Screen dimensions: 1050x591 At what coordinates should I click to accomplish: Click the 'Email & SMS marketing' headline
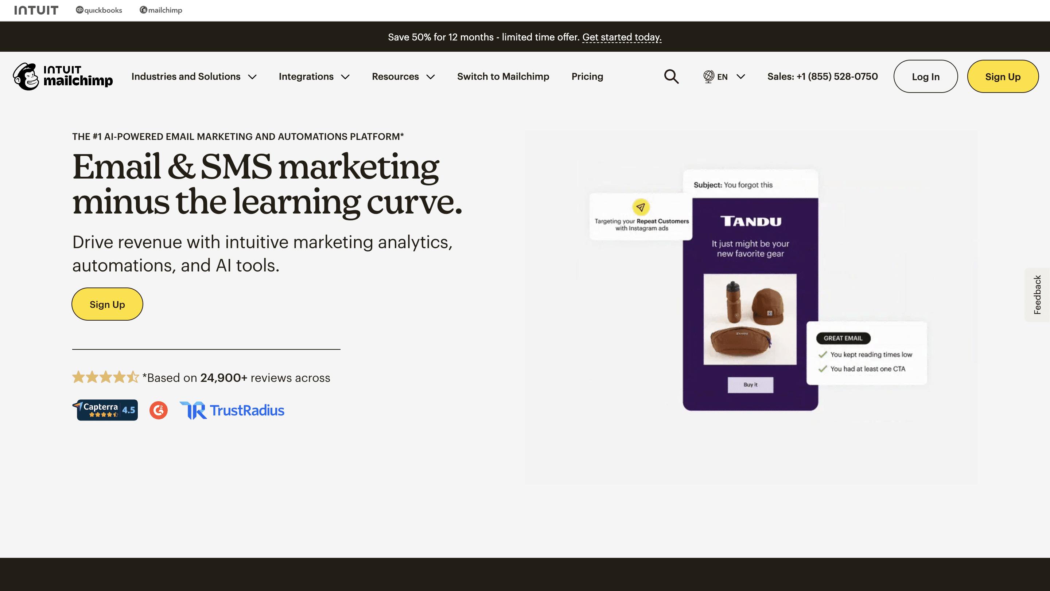tap(256, 167)
